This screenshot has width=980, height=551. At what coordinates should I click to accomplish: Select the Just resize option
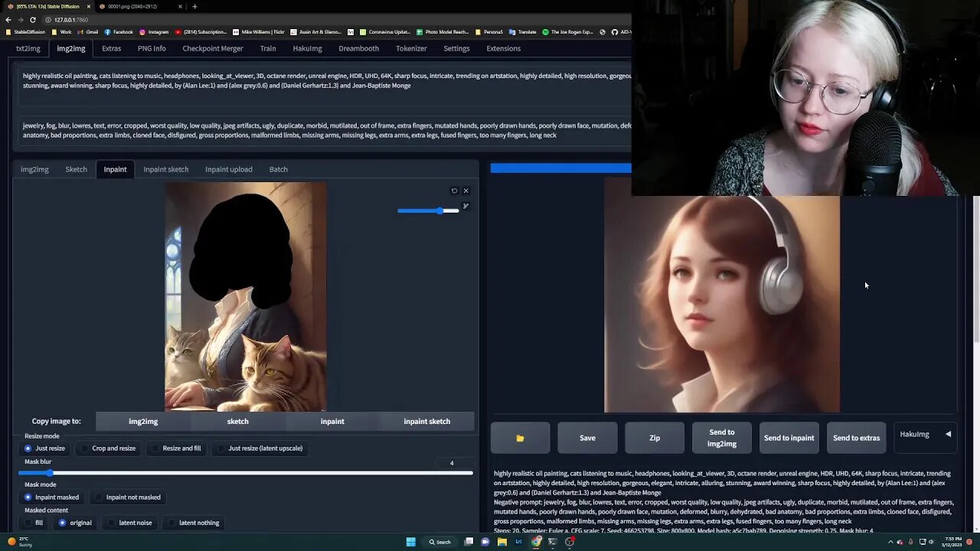[x=45, y=448]
